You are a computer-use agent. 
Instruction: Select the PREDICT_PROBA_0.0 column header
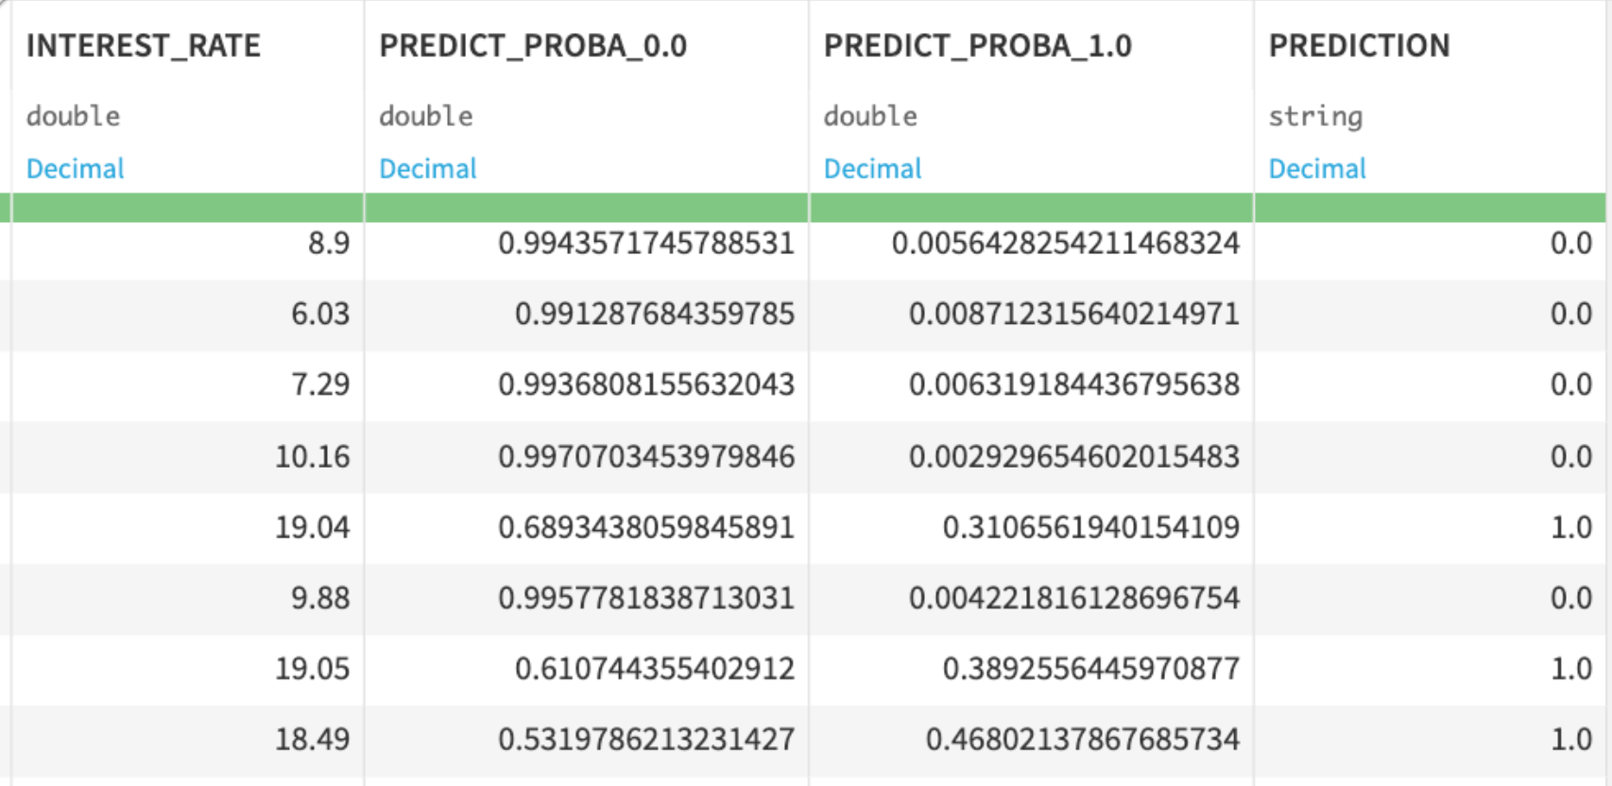pyautogui.click(x=533, y=45)
